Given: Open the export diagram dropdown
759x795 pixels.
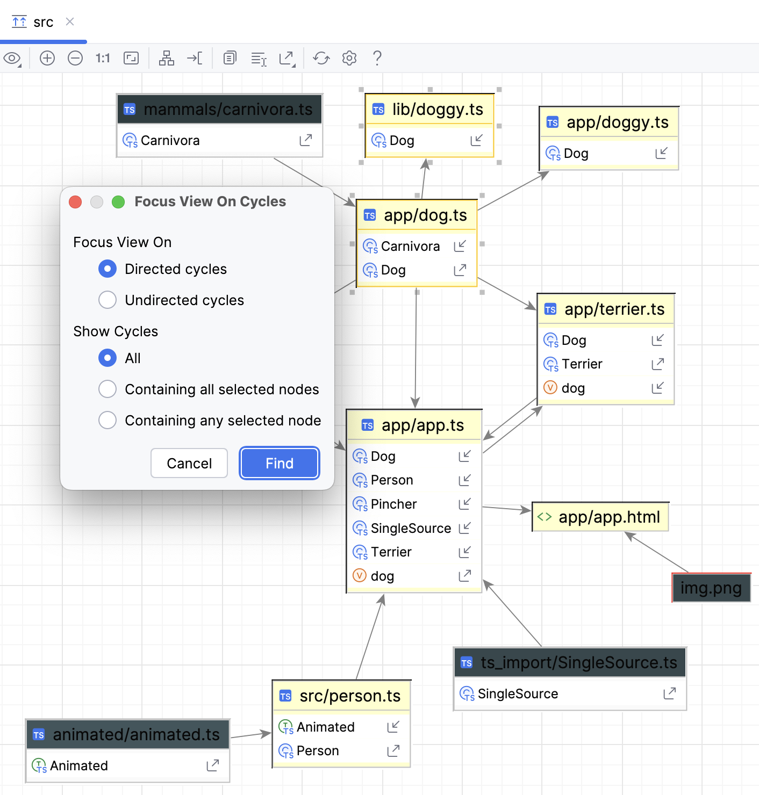Looking at the screenshot, I should click(x=288, y=59).
